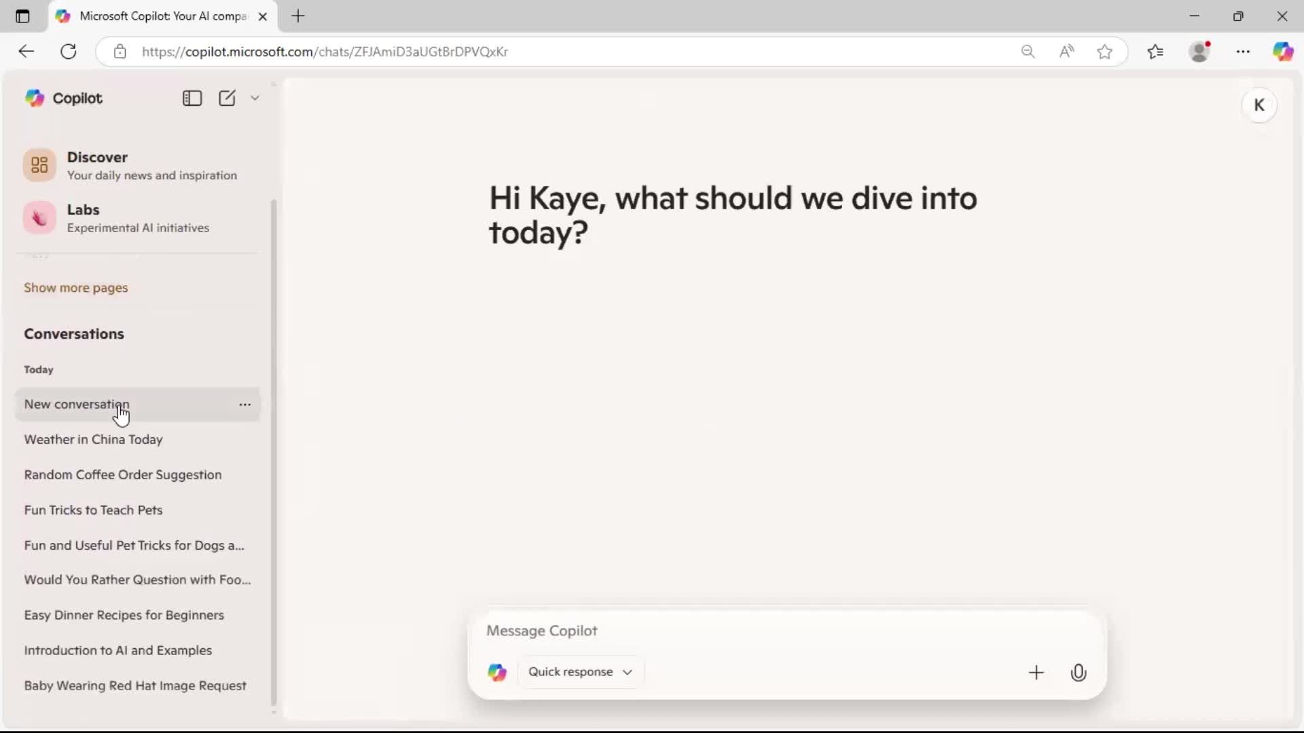Click the zoom magnifier in address bar
Viewport: 1304px width, 733px height.
pos(1028,52)
